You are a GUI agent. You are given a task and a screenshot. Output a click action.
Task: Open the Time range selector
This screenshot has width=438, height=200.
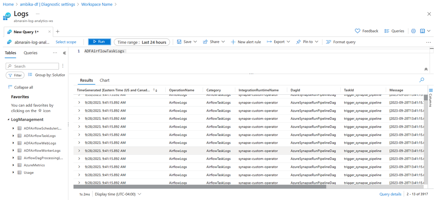(142, 42)
